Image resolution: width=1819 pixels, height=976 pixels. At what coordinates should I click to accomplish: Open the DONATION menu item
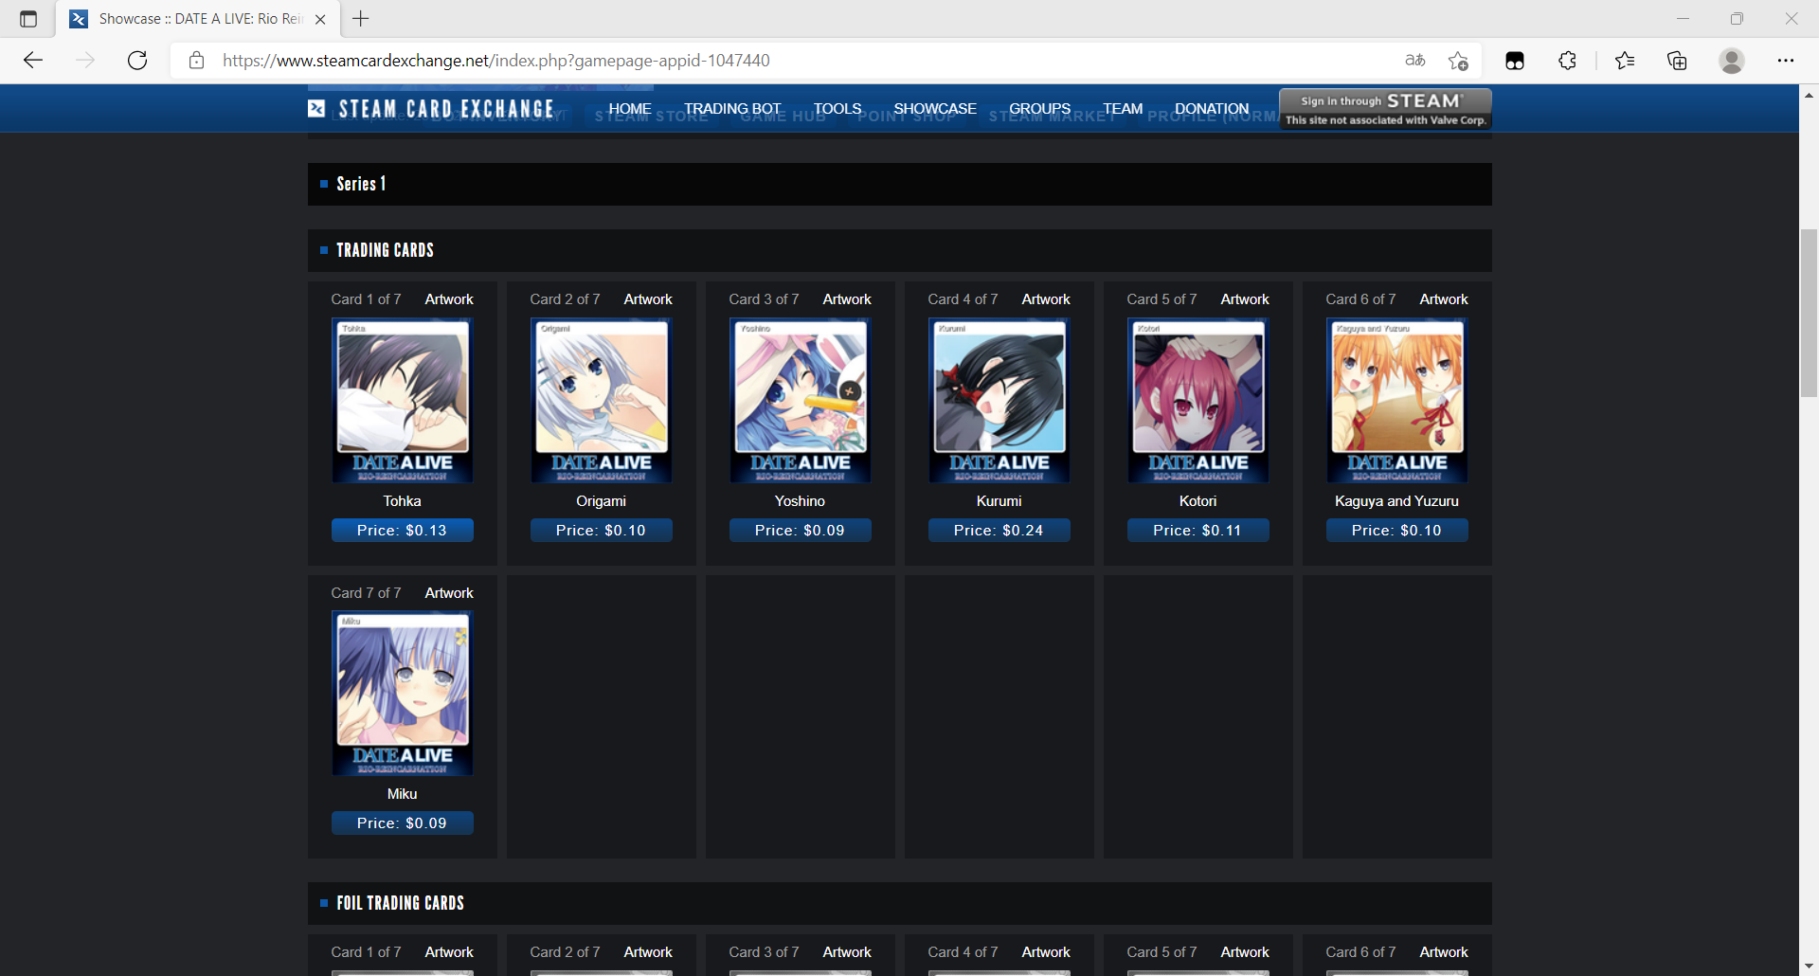coord(1212,109)
